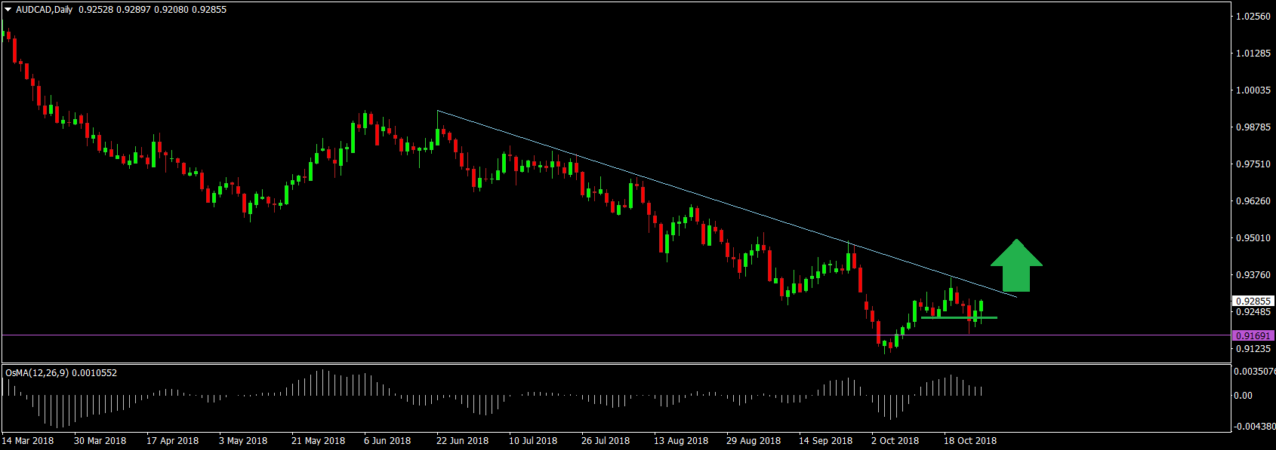Click the 0.00 OsMA scale label

(x=1244, y=396)
